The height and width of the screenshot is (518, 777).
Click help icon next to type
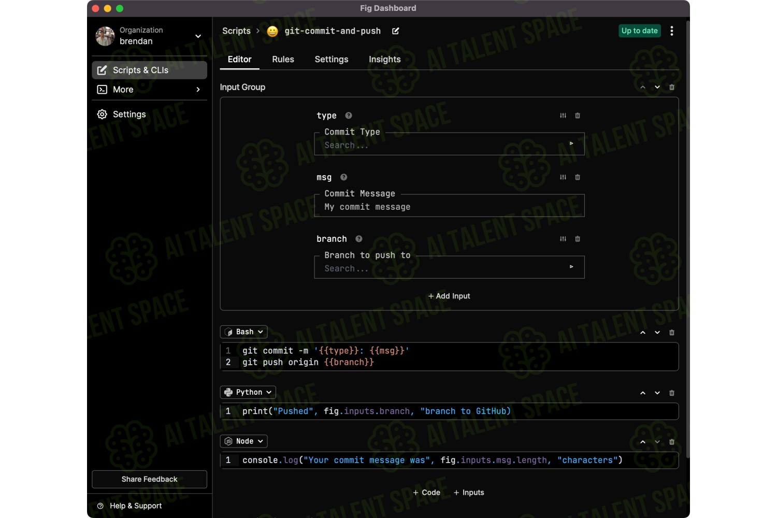[x=349, y=116]
